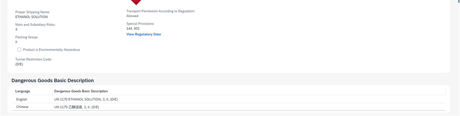Click the Tunnel Restriction Code value (D/E)
This screenshot has height=116, width=460.
19,64
